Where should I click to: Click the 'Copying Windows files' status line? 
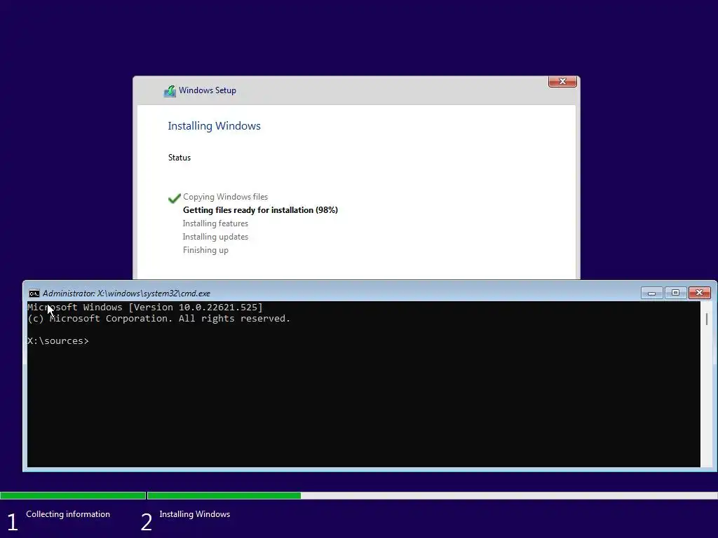click(x=225, y=197)
